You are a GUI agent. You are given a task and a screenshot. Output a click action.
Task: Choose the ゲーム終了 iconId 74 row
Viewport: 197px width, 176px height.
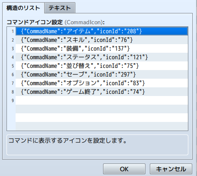click(102, 92)
